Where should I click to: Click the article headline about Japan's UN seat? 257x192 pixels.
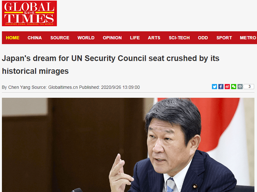(111, 65)
